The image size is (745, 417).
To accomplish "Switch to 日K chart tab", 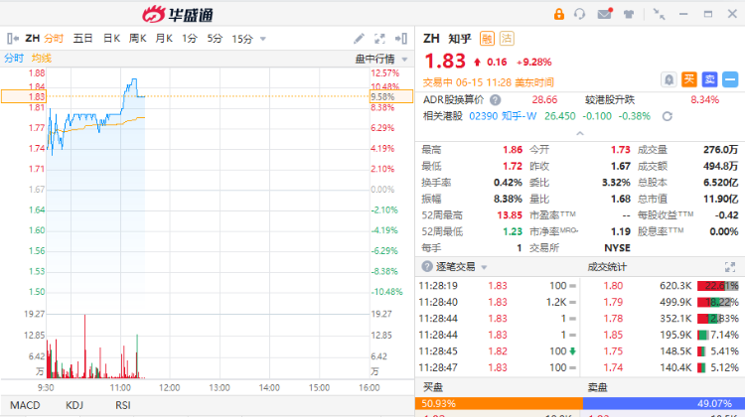I will coord(111,39).
